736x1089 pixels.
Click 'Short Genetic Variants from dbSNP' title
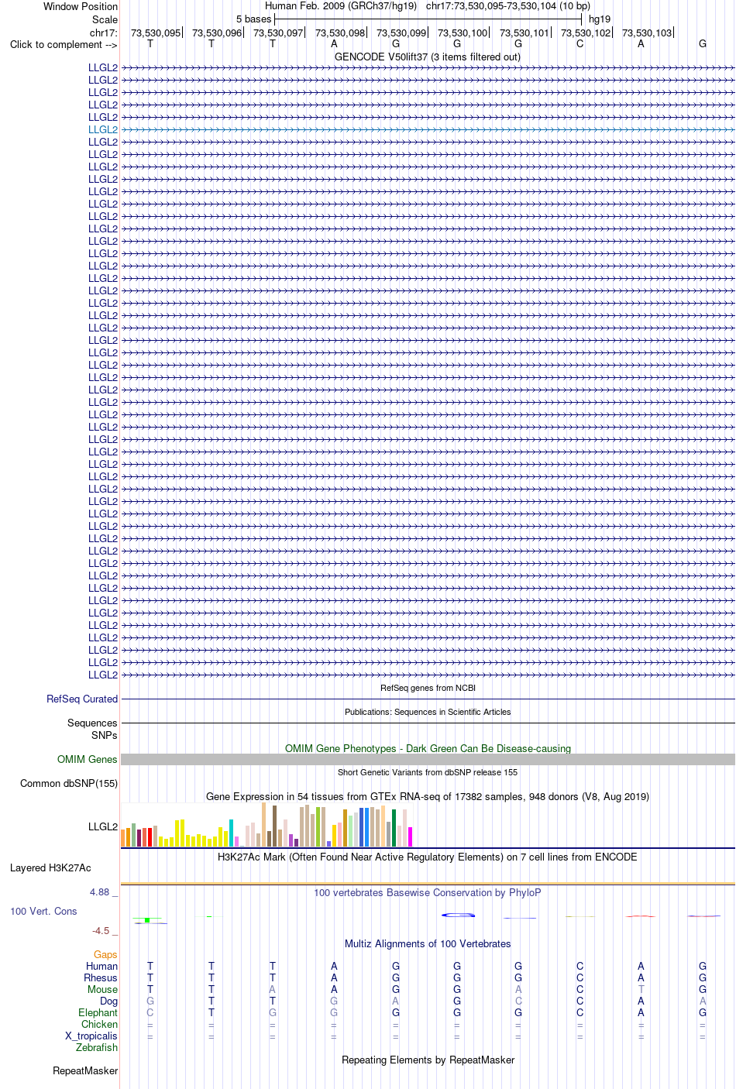click(428, 772)
